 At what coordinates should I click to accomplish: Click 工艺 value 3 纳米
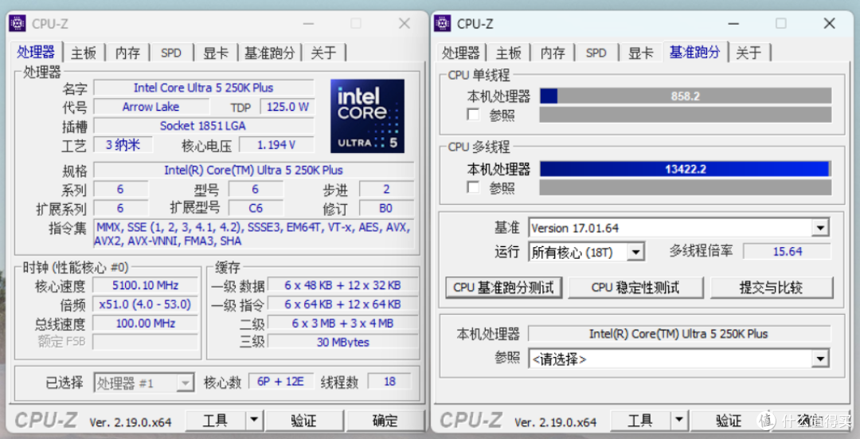(123, 145)
